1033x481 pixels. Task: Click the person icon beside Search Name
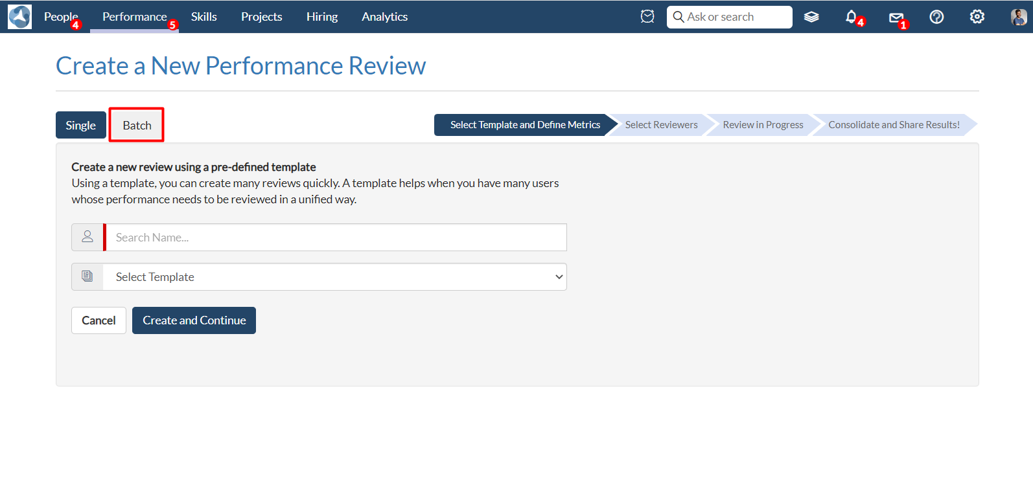[x=87, y=237]
